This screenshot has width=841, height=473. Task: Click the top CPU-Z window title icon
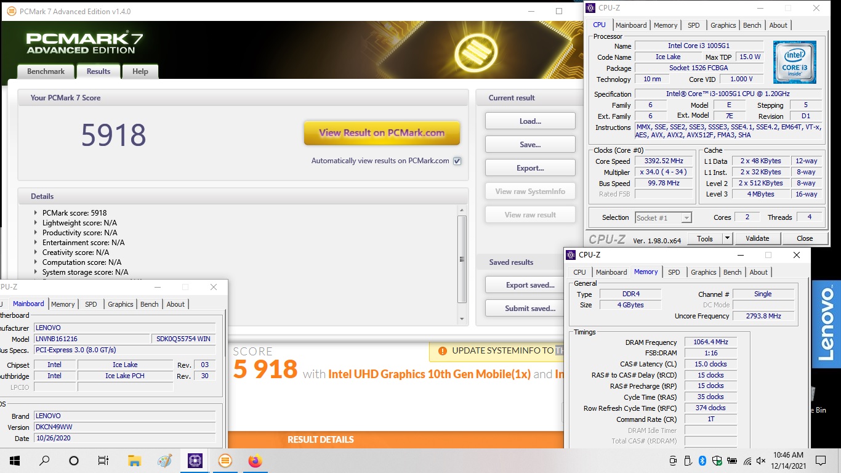[x=590, y=8]
